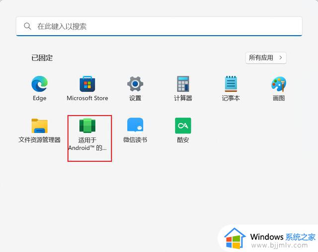Launch the 计算器 calculator app

click(183, 84)
